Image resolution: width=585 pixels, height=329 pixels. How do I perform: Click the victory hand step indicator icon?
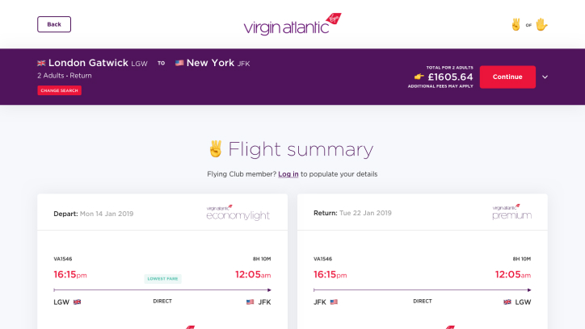click(516, 24)
